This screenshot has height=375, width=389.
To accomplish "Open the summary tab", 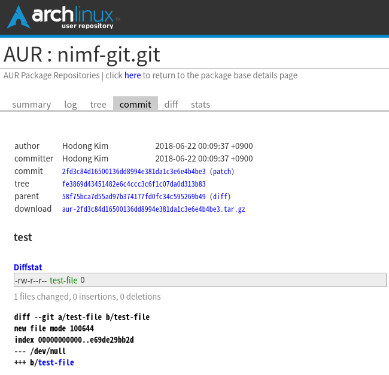I will [x=32, y=104].
